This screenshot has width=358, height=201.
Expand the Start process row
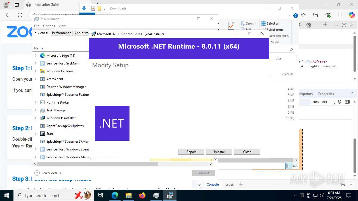[x=36, y=134]
